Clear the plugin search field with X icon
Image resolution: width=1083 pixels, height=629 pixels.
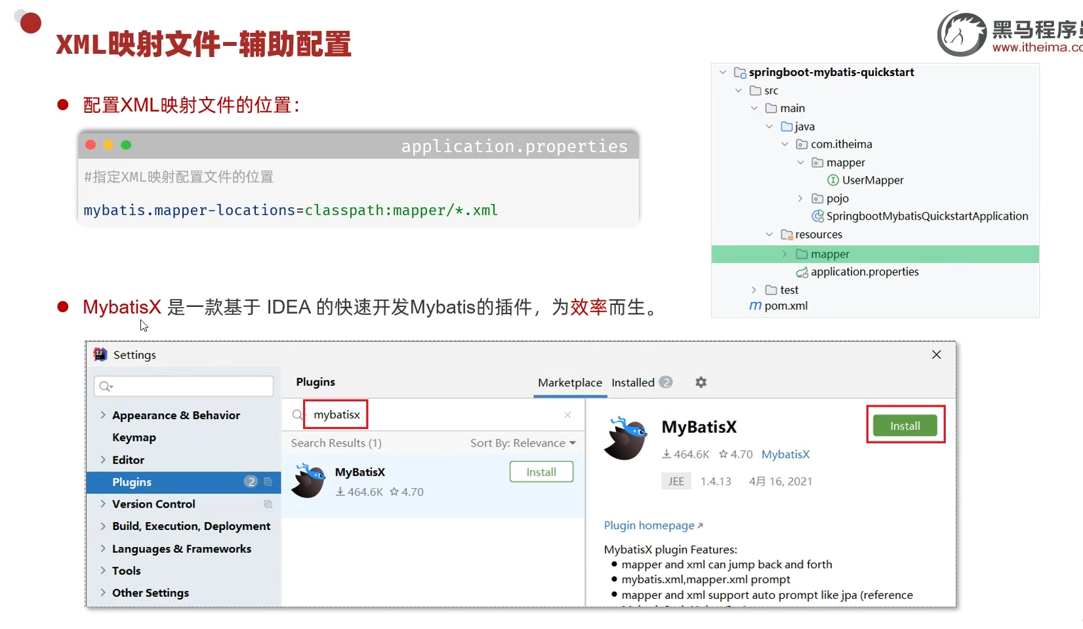(567, 415)
